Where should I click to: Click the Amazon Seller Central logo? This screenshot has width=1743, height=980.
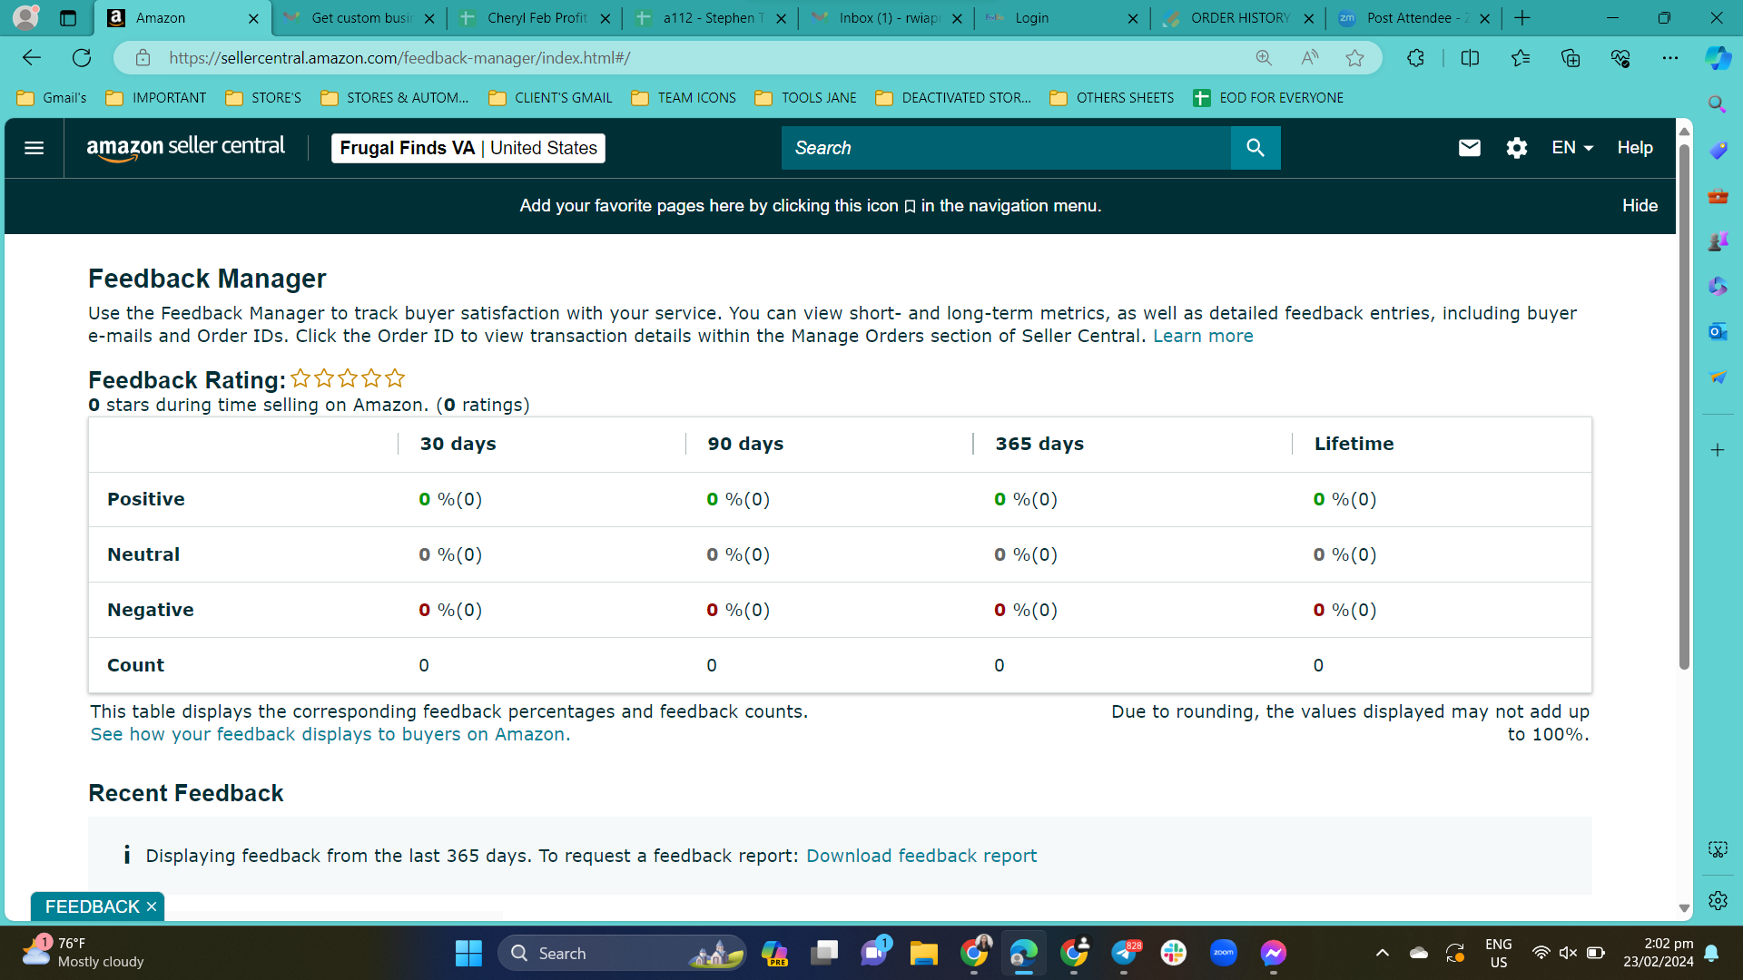(185, 148)
